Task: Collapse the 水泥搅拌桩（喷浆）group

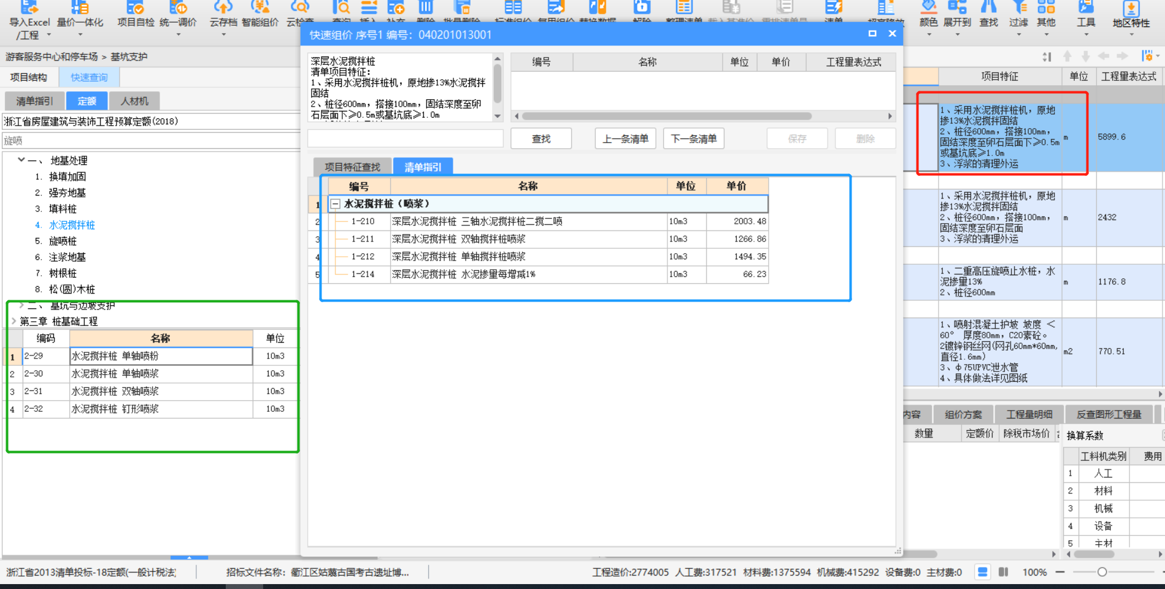Action: coord(336,203)
